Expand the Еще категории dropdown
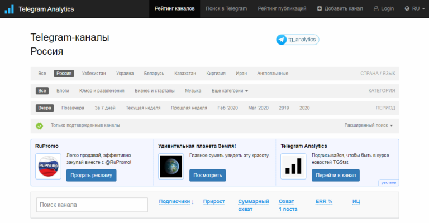The image size is (429, 223). tap(230, 91)
